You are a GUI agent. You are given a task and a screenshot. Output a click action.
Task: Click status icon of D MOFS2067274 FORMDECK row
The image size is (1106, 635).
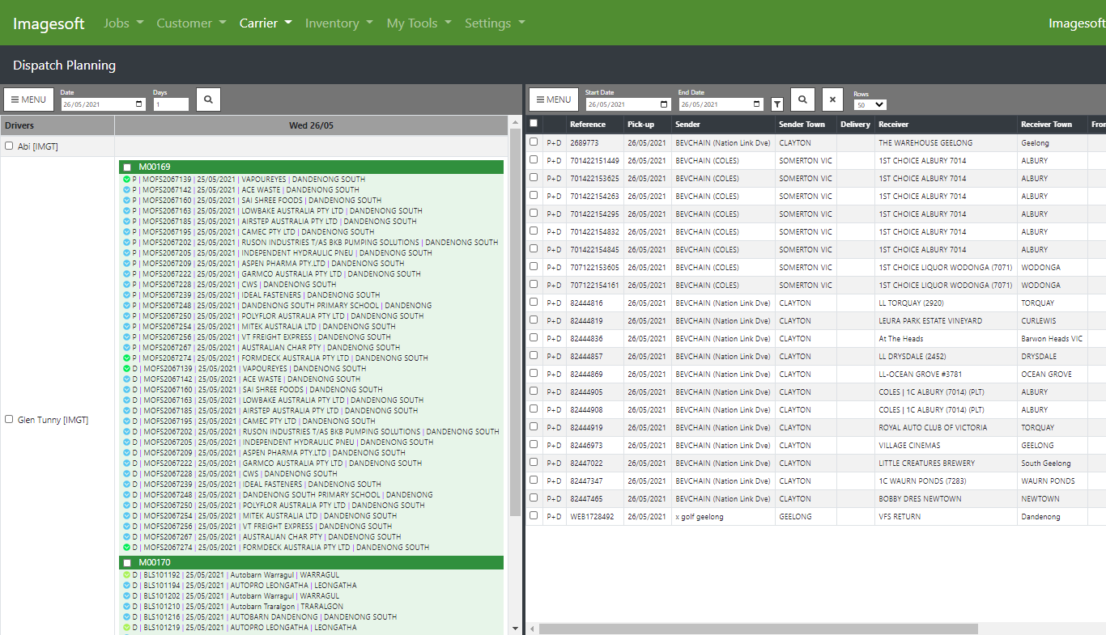point(127,547)
